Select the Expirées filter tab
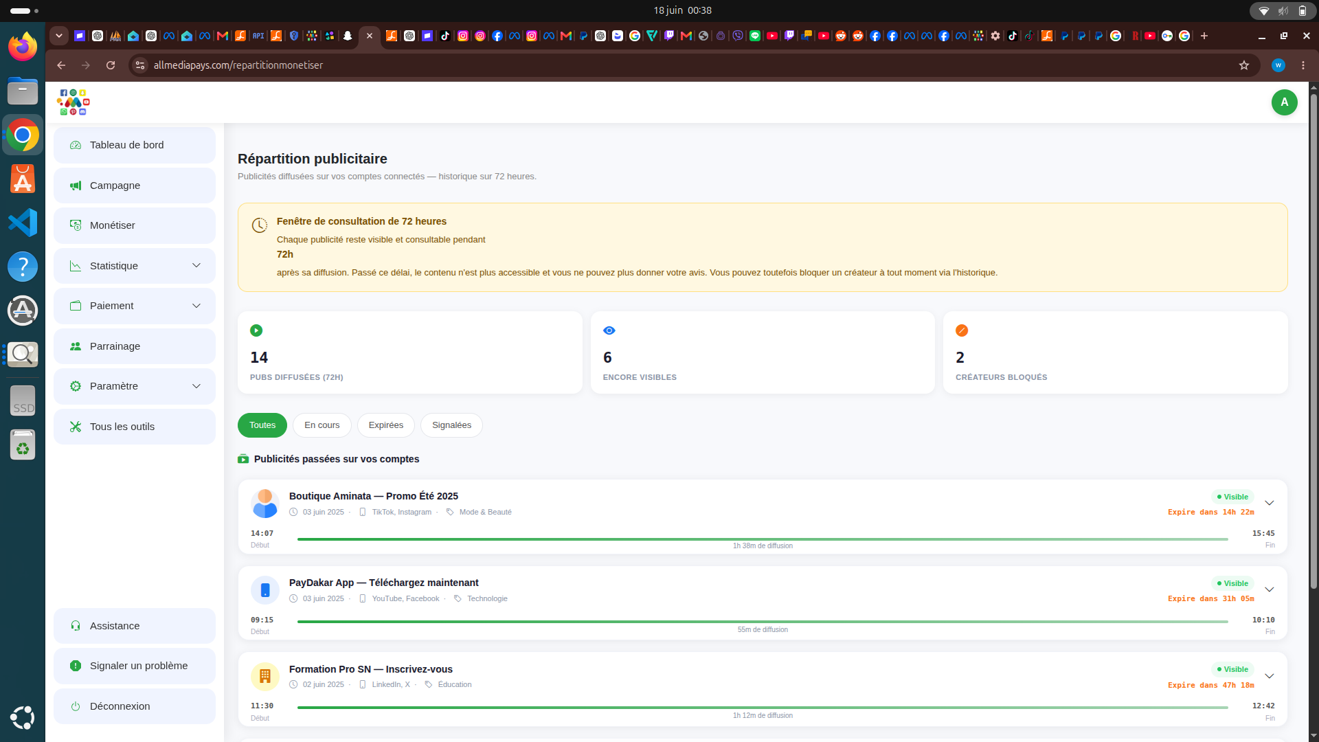 click(x=386, y=425)
